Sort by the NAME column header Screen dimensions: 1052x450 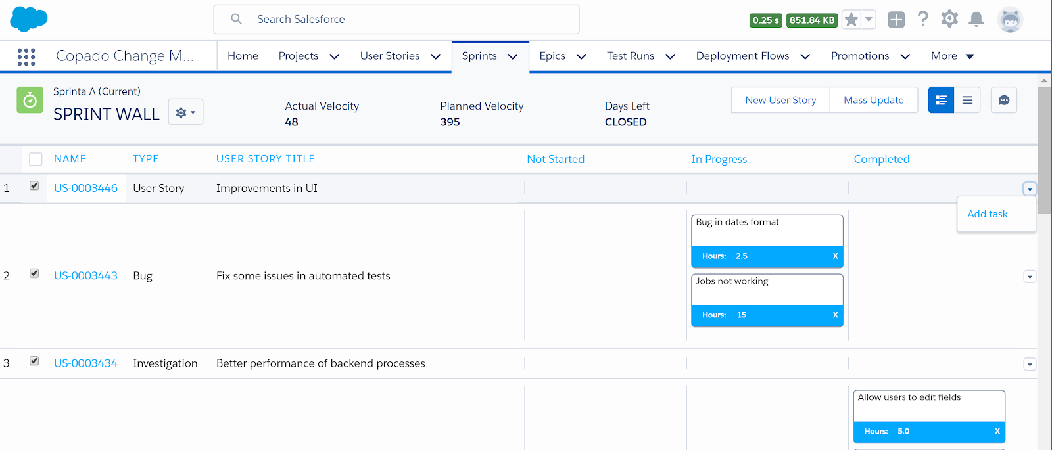70,159
